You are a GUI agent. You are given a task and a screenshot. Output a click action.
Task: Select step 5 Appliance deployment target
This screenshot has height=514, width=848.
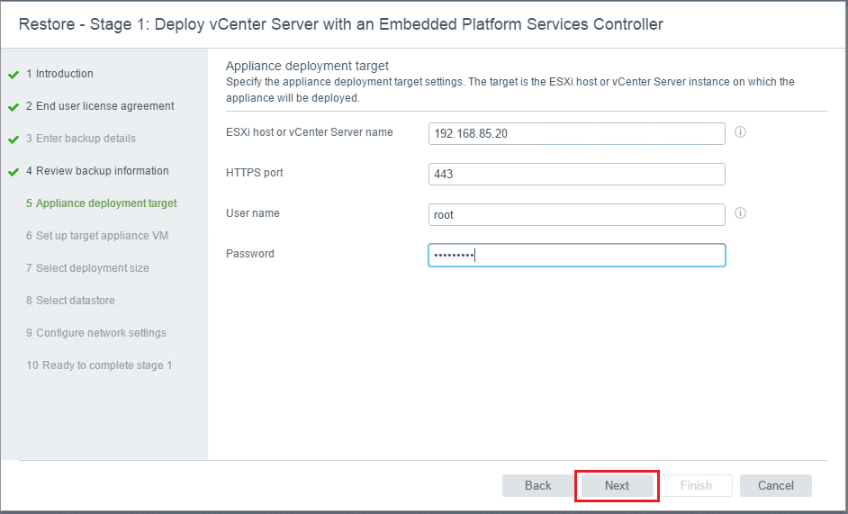[101, 203]
